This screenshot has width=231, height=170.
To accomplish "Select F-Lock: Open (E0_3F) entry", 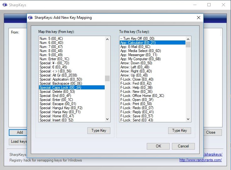I will pos(152,100).
